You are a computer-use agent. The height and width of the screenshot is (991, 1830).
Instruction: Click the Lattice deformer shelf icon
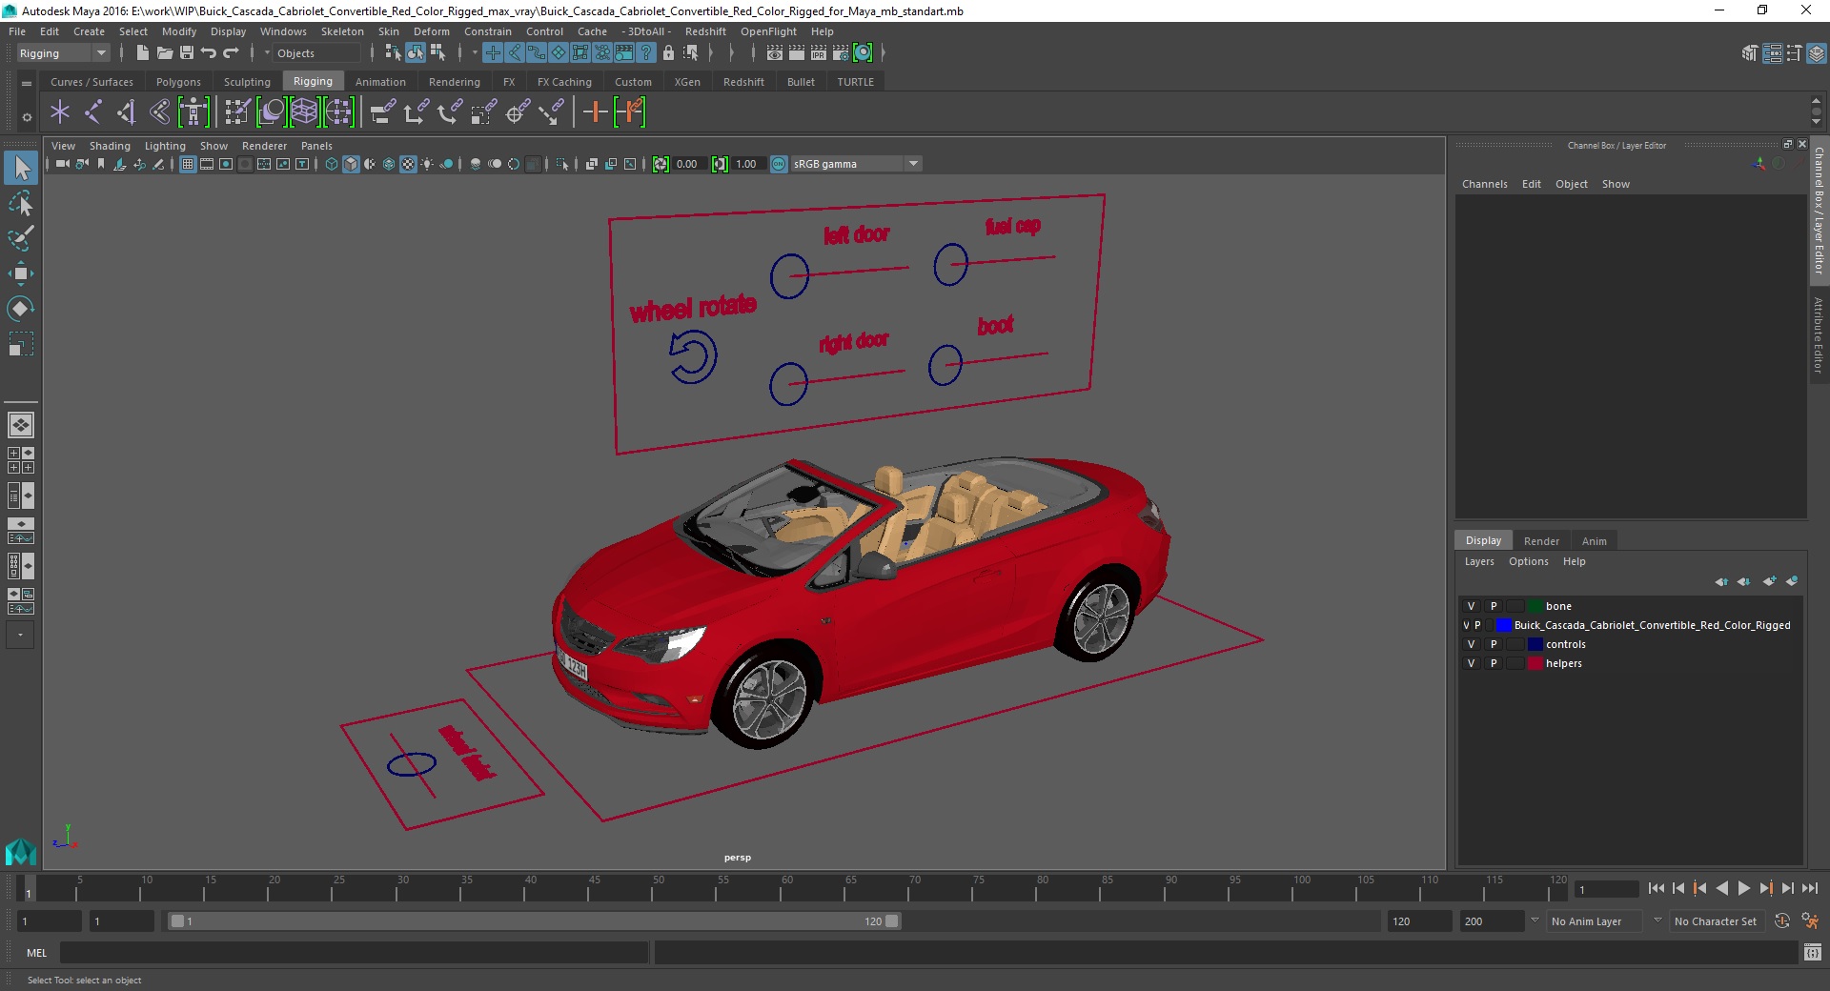tap(304, 112)
